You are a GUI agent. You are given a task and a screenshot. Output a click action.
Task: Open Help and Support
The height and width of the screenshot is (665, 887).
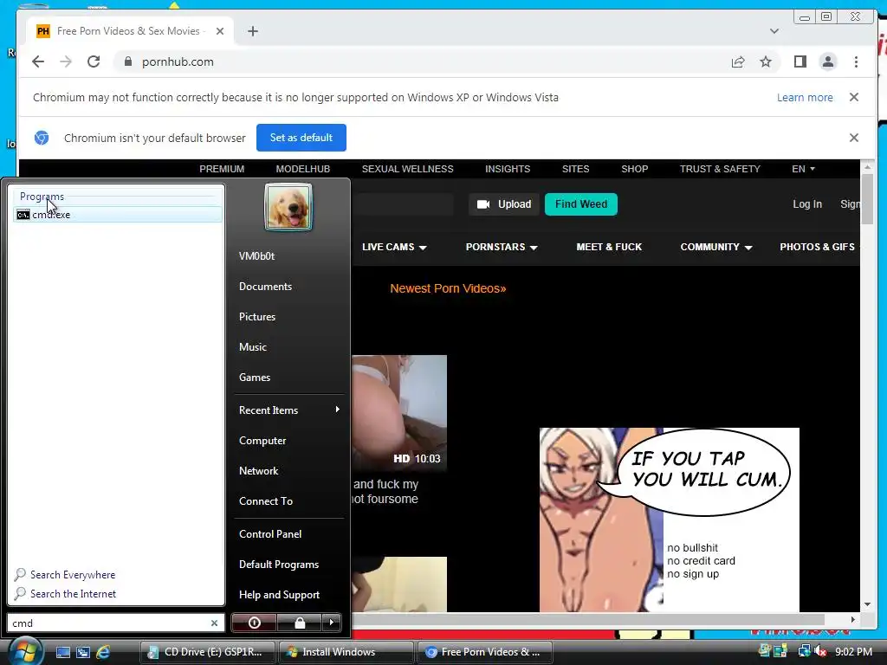tap(279, 594)
